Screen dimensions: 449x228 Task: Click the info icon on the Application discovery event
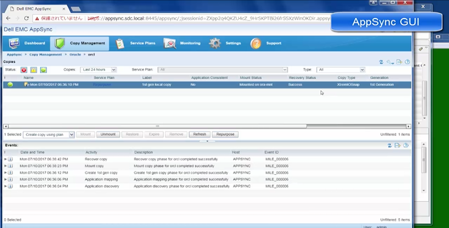click(x=11, y=186)
